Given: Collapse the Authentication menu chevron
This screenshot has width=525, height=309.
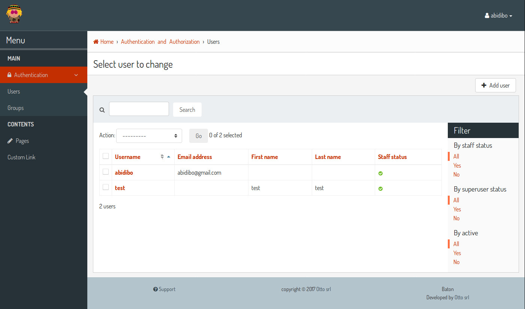Looking at the screenshot, I should tap(76, 75).
